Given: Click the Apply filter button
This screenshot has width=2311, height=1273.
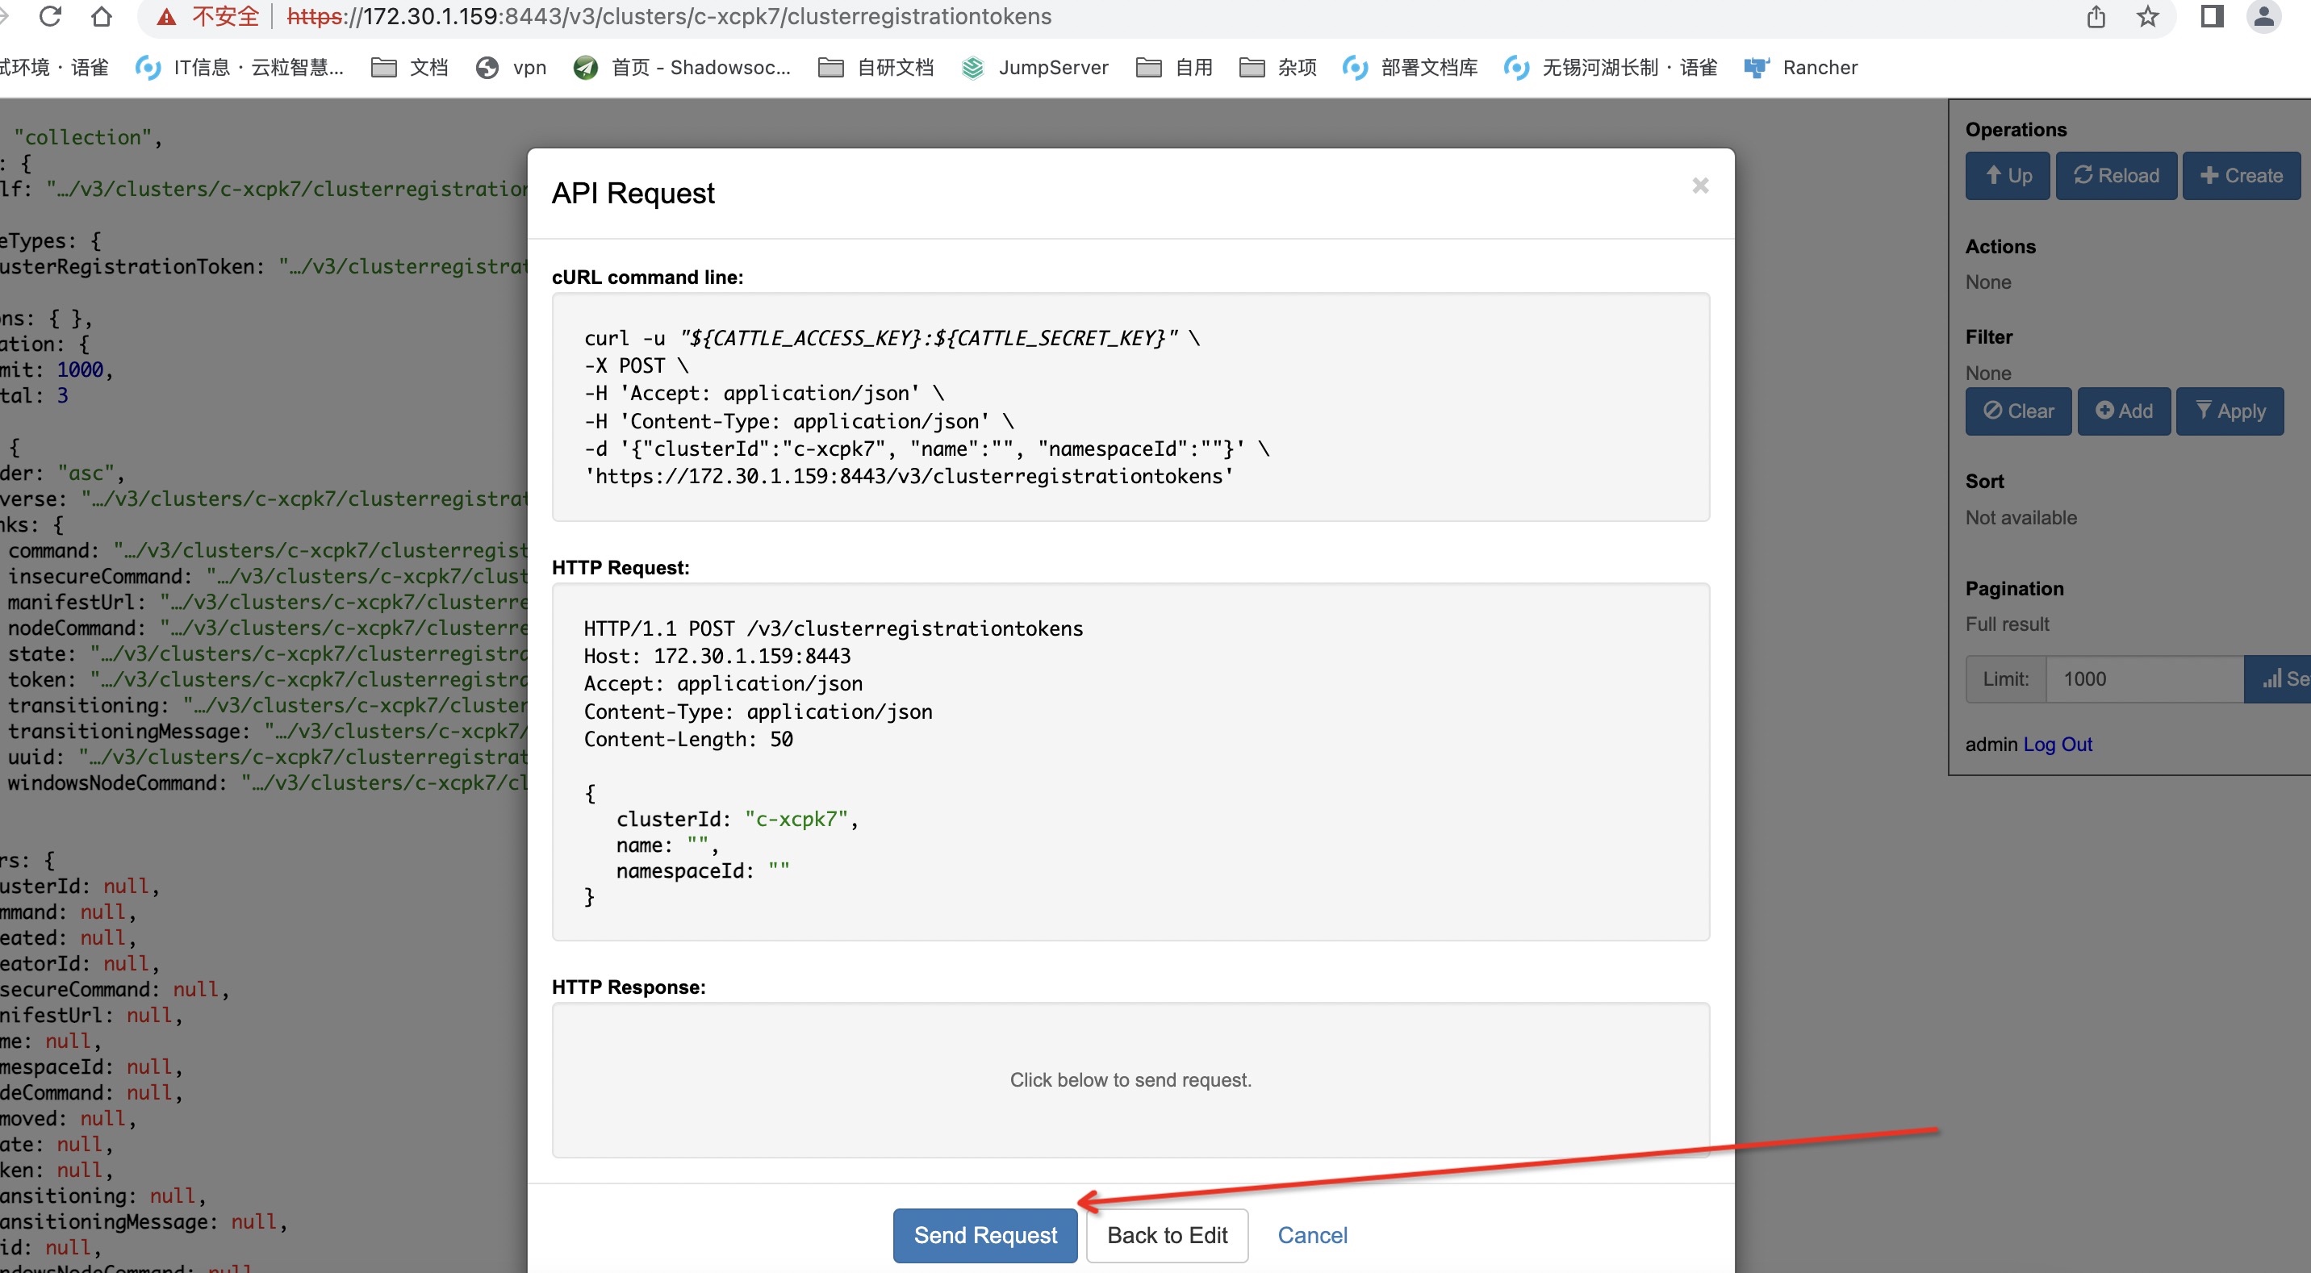Looking at the screenshot, I should (2230, 411).
